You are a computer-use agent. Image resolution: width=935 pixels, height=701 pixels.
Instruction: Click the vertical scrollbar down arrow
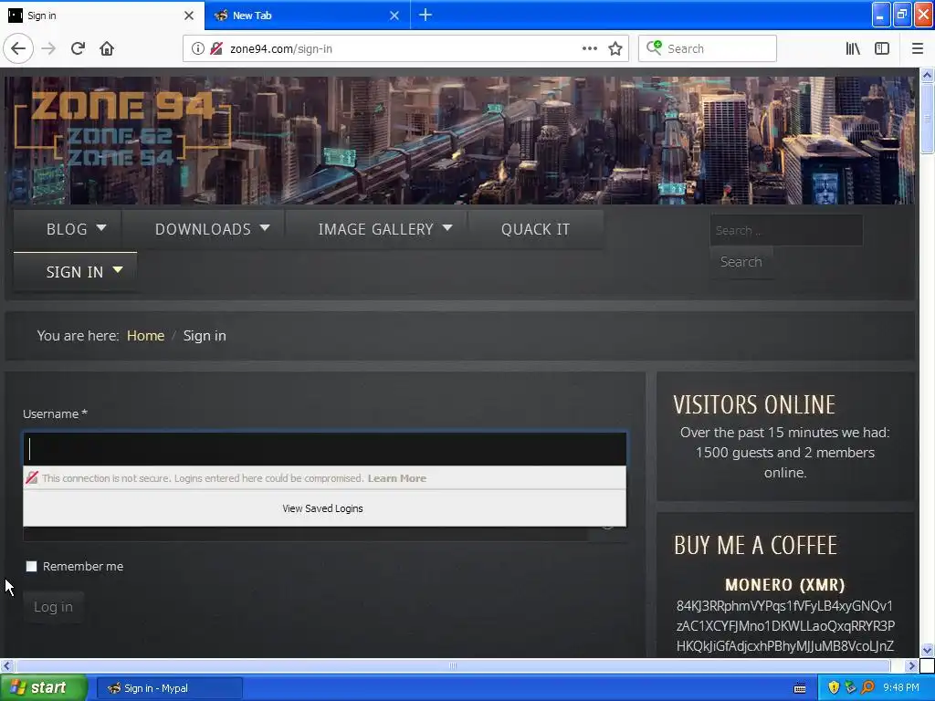point(928,650)
